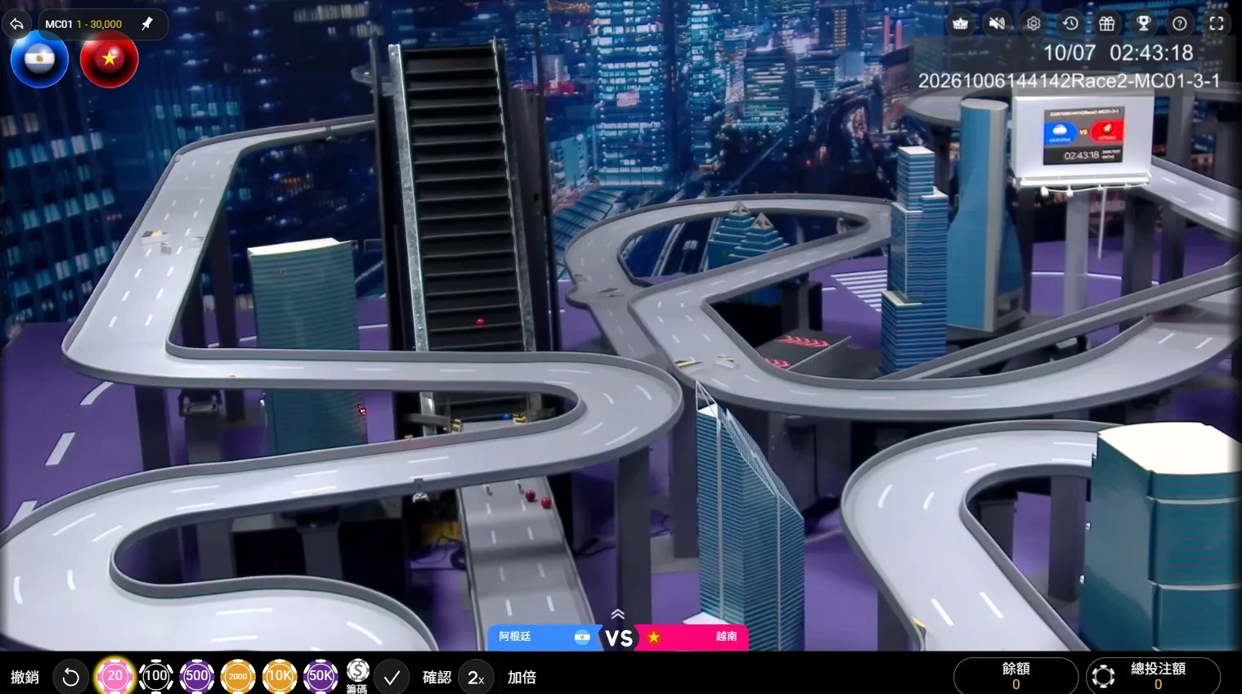Pin the MC01 table info bar
1242x694 pixels.
[147, 24]
